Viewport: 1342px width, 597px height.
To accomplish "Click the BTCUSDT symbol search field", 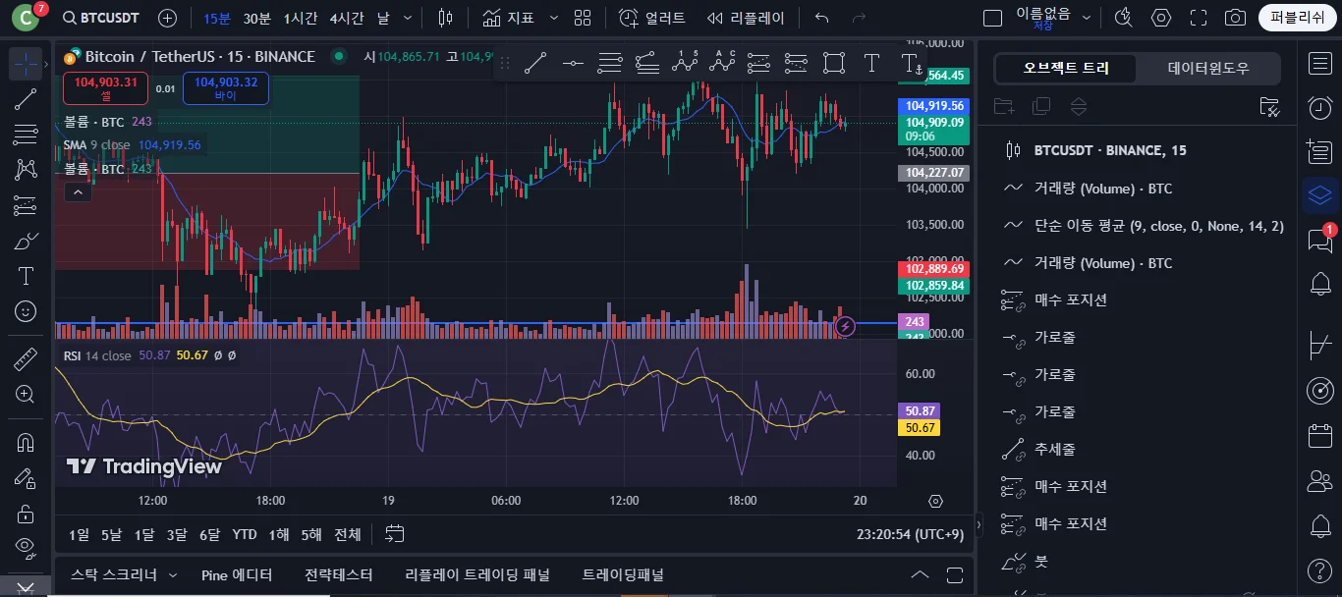I will point(101,18).
